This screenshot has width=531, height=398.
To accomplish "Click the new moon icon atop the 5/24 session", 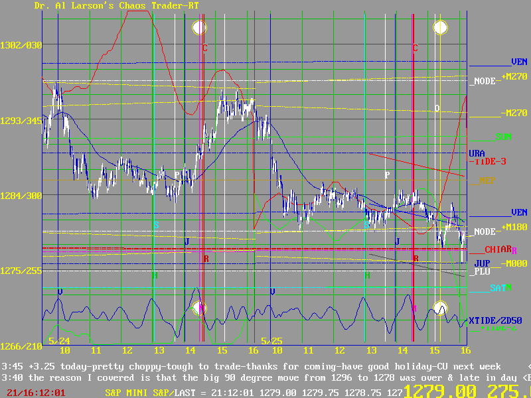I will pos(200,27).
